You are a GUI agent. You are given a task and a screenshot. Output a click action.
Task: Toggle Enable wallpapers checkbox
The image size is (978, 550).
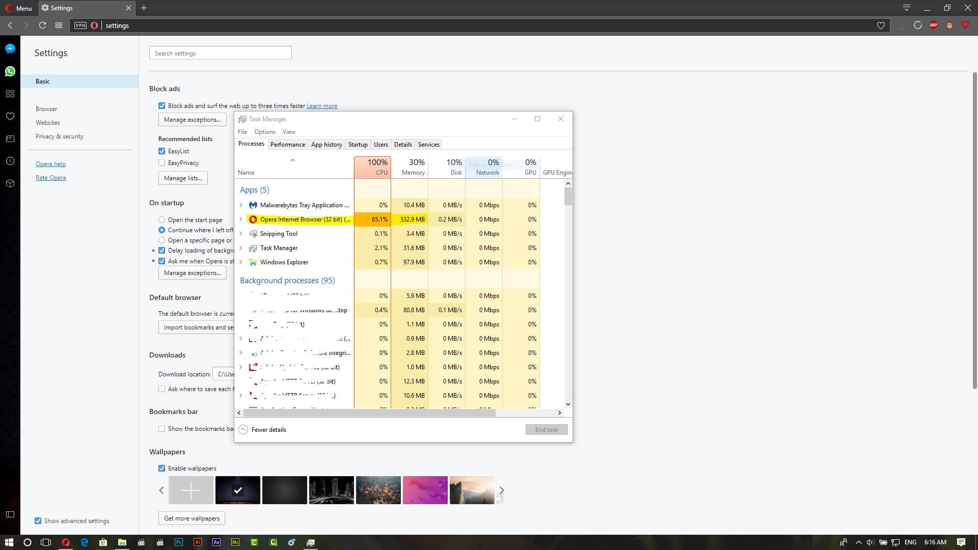[161, 469]
